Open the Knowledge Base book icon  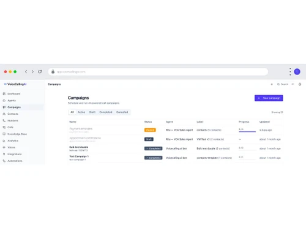point(4,134)
